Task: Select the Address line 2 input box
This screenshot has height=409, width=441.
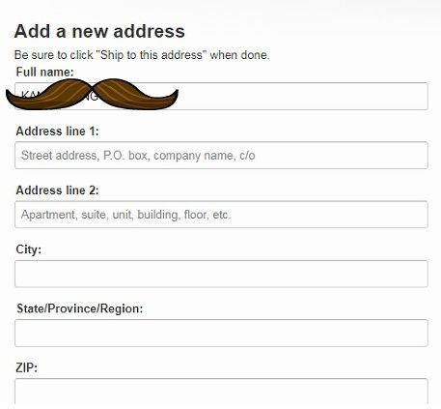Action: (x=221, y=215)
